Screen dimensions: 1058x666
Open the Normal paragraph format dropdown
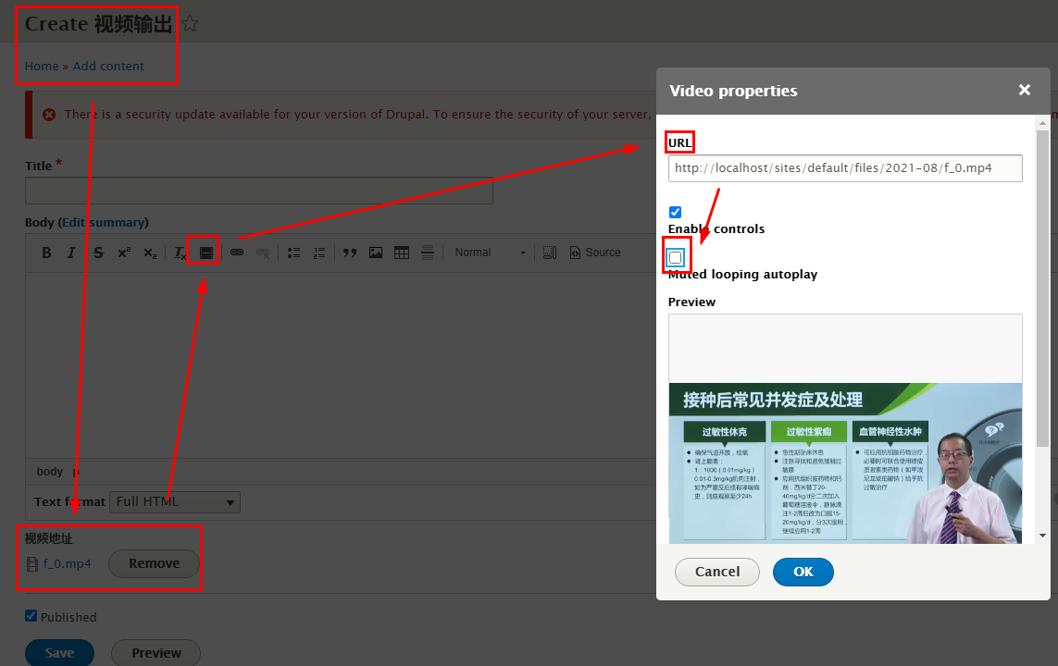(x=490, y=253)
